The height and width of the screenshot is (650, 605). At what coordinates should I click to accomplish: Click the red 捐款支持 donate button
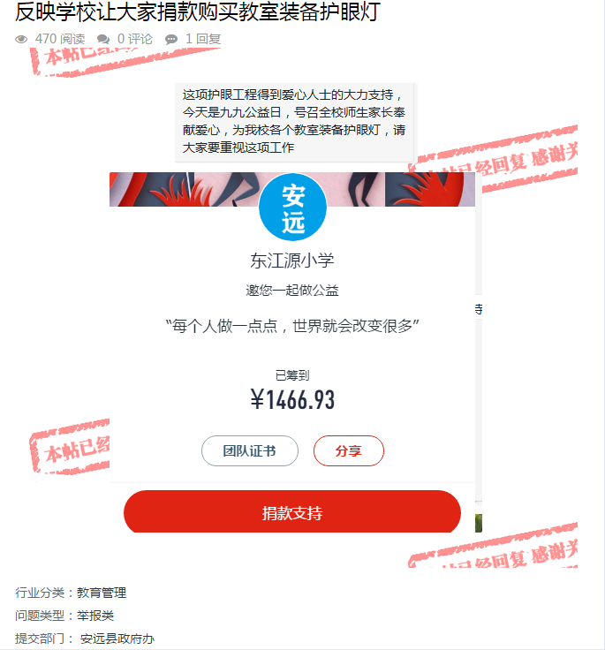point(292,513)
